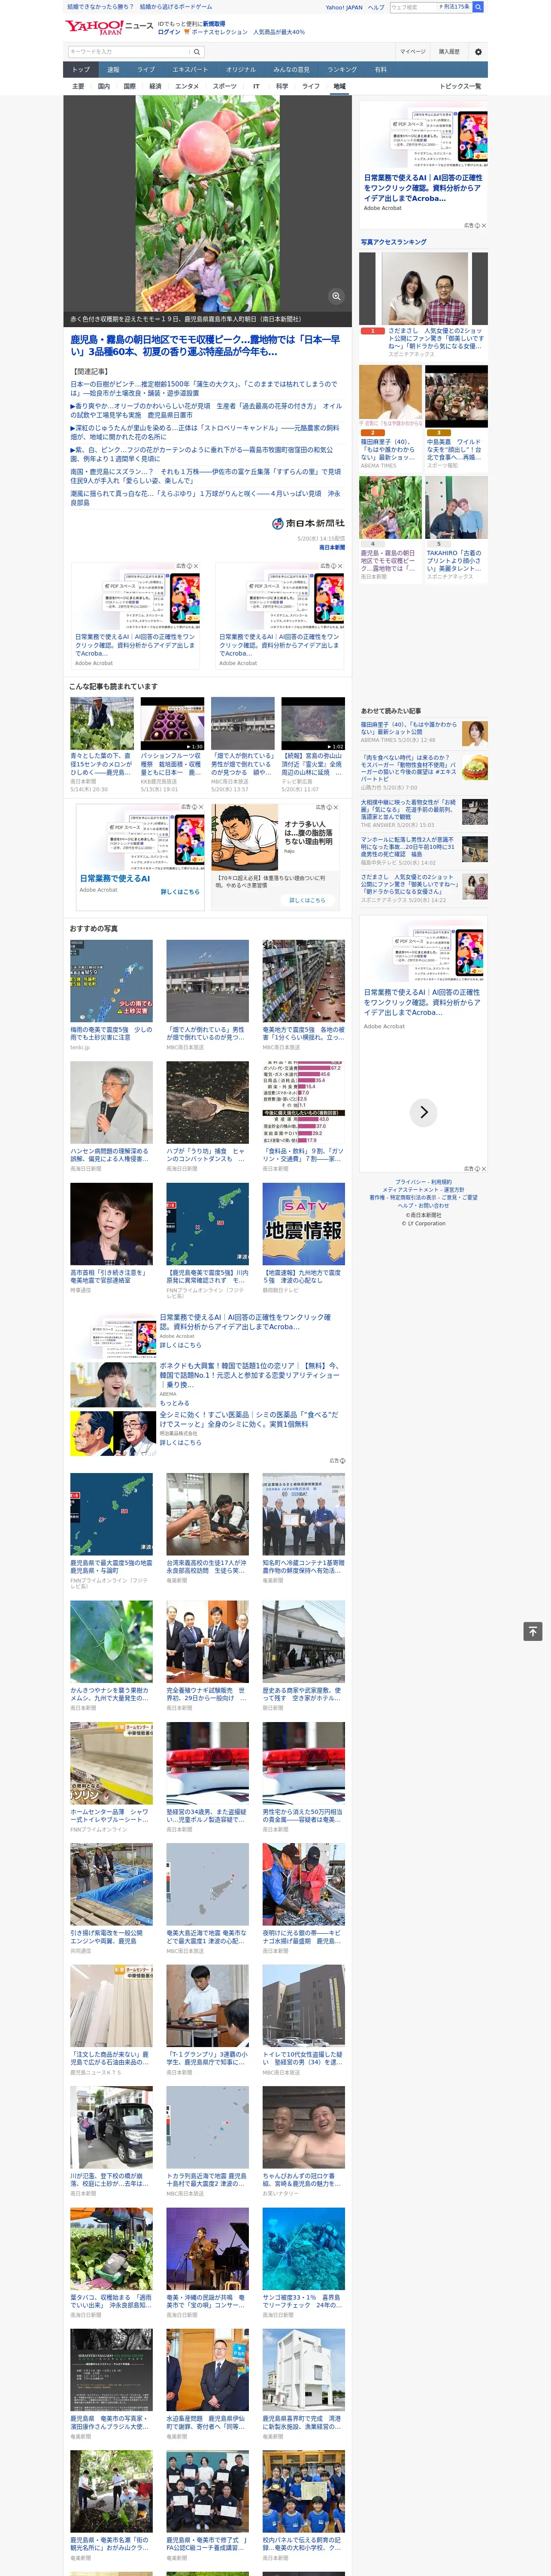Close the オナラ多い人 ad
This screenshot has height=2576, width=551.
335,807
